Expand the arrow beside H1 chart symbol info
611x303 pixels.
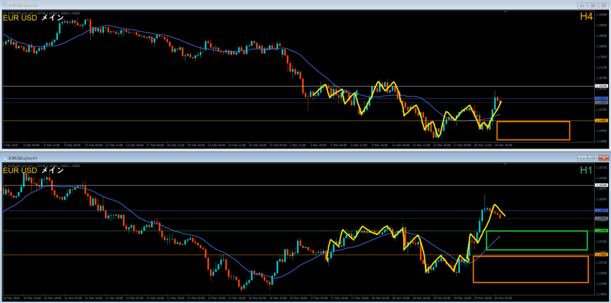click(x=5, y=165)
